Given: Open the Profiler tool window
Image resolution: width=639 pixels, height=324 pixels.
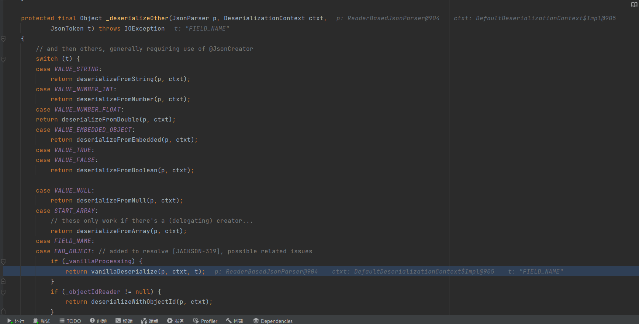Looking at the screenshot, I should tap(205, 321).
